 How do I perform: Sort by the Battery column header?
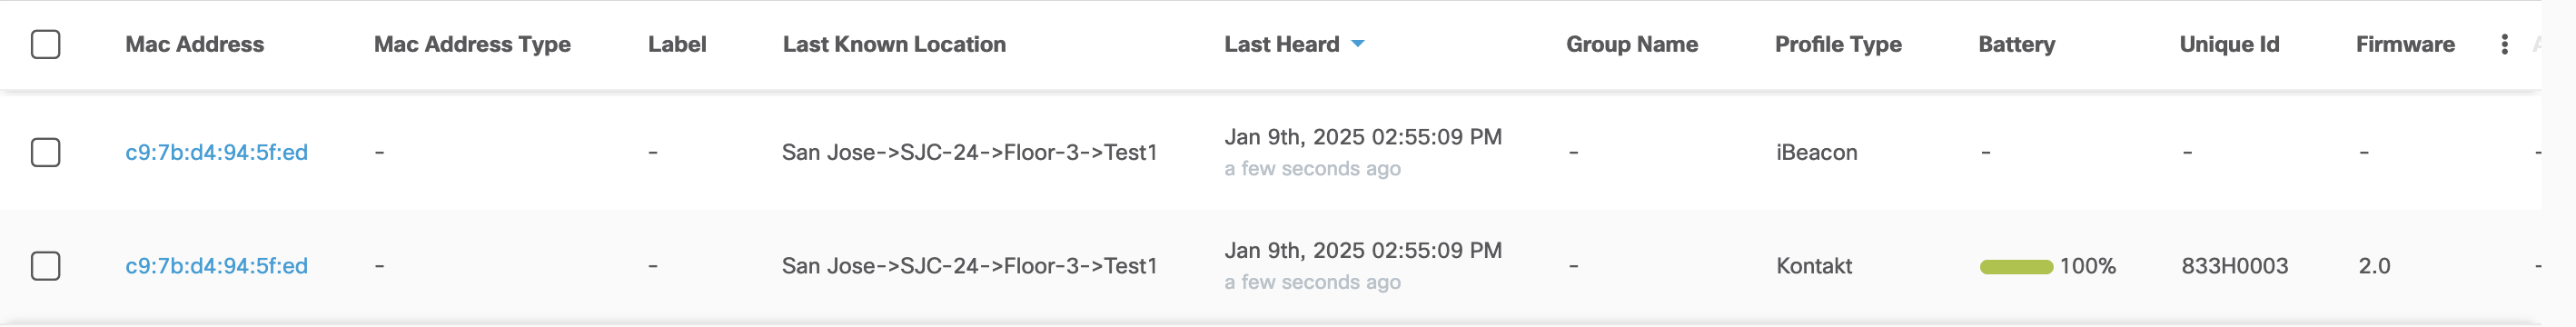pyautogui.click(x=2016, y=44)
